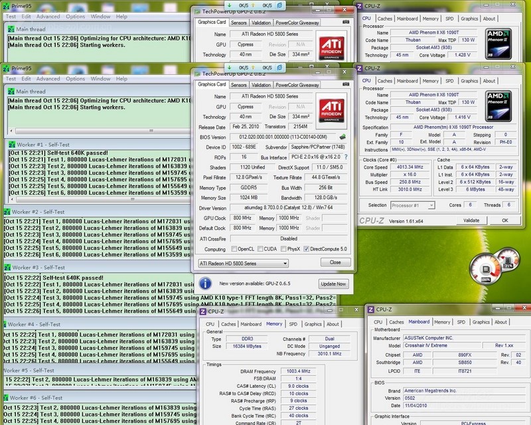Enable the OpenCL checkbox in GPU-Z
531x425 pixels.
[x=234, y=249]
